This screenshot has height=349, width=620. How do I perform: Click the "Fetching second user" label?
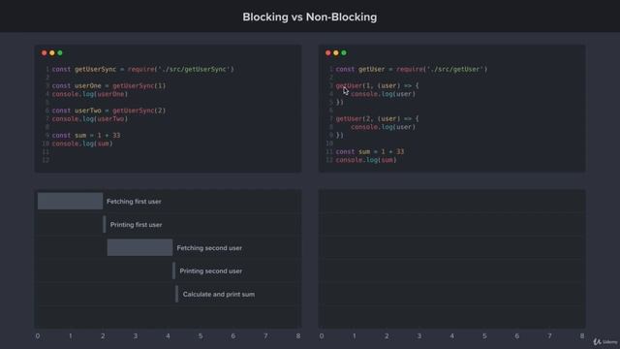[x=209, y=248]
